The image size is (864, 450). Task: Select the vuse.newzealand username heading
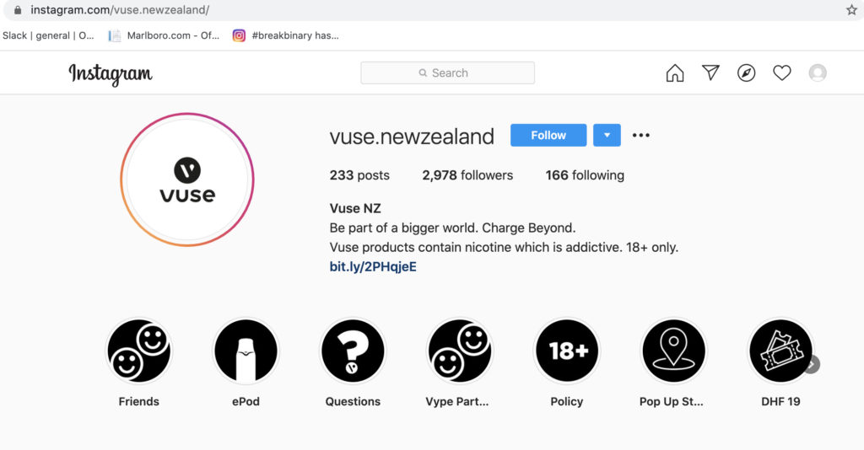[412, 137]
